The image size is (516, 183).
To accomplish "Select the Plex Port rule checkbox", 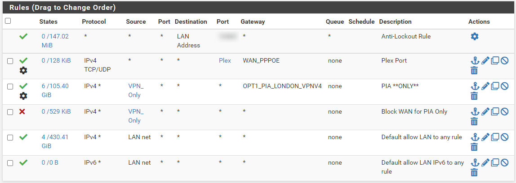I will click(10, 61).
